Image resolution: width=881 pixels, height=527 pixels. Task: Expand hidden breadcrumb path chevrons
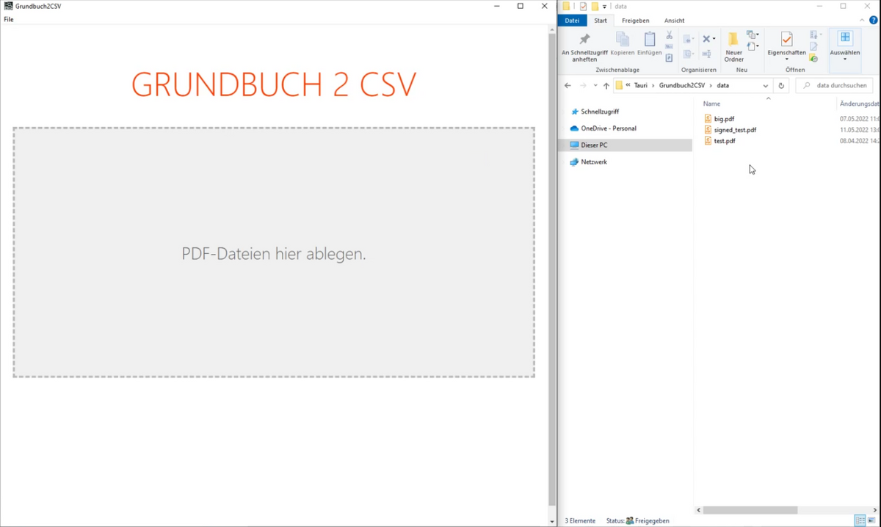[628, 86]
